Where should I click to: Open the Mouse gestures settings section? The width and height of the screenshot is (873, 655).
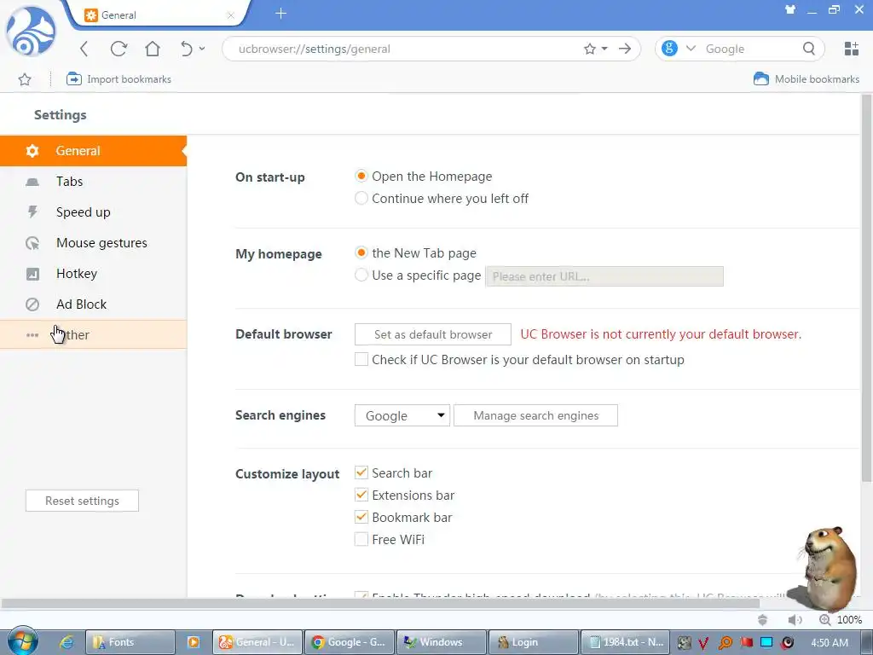coord(94,243)
